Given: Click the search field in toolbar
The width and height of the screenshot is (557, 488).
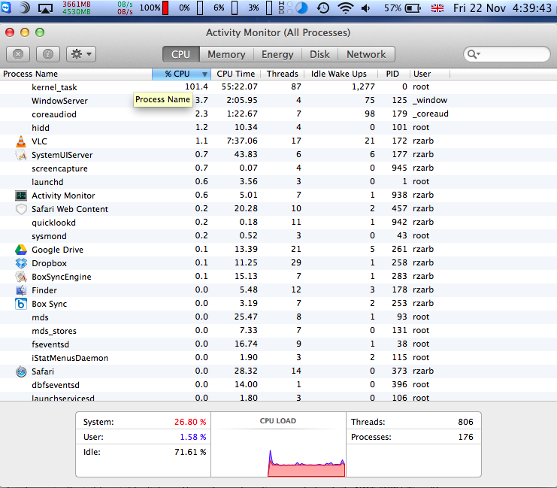Looking at the screenshot, I should (x=507, y=54).
